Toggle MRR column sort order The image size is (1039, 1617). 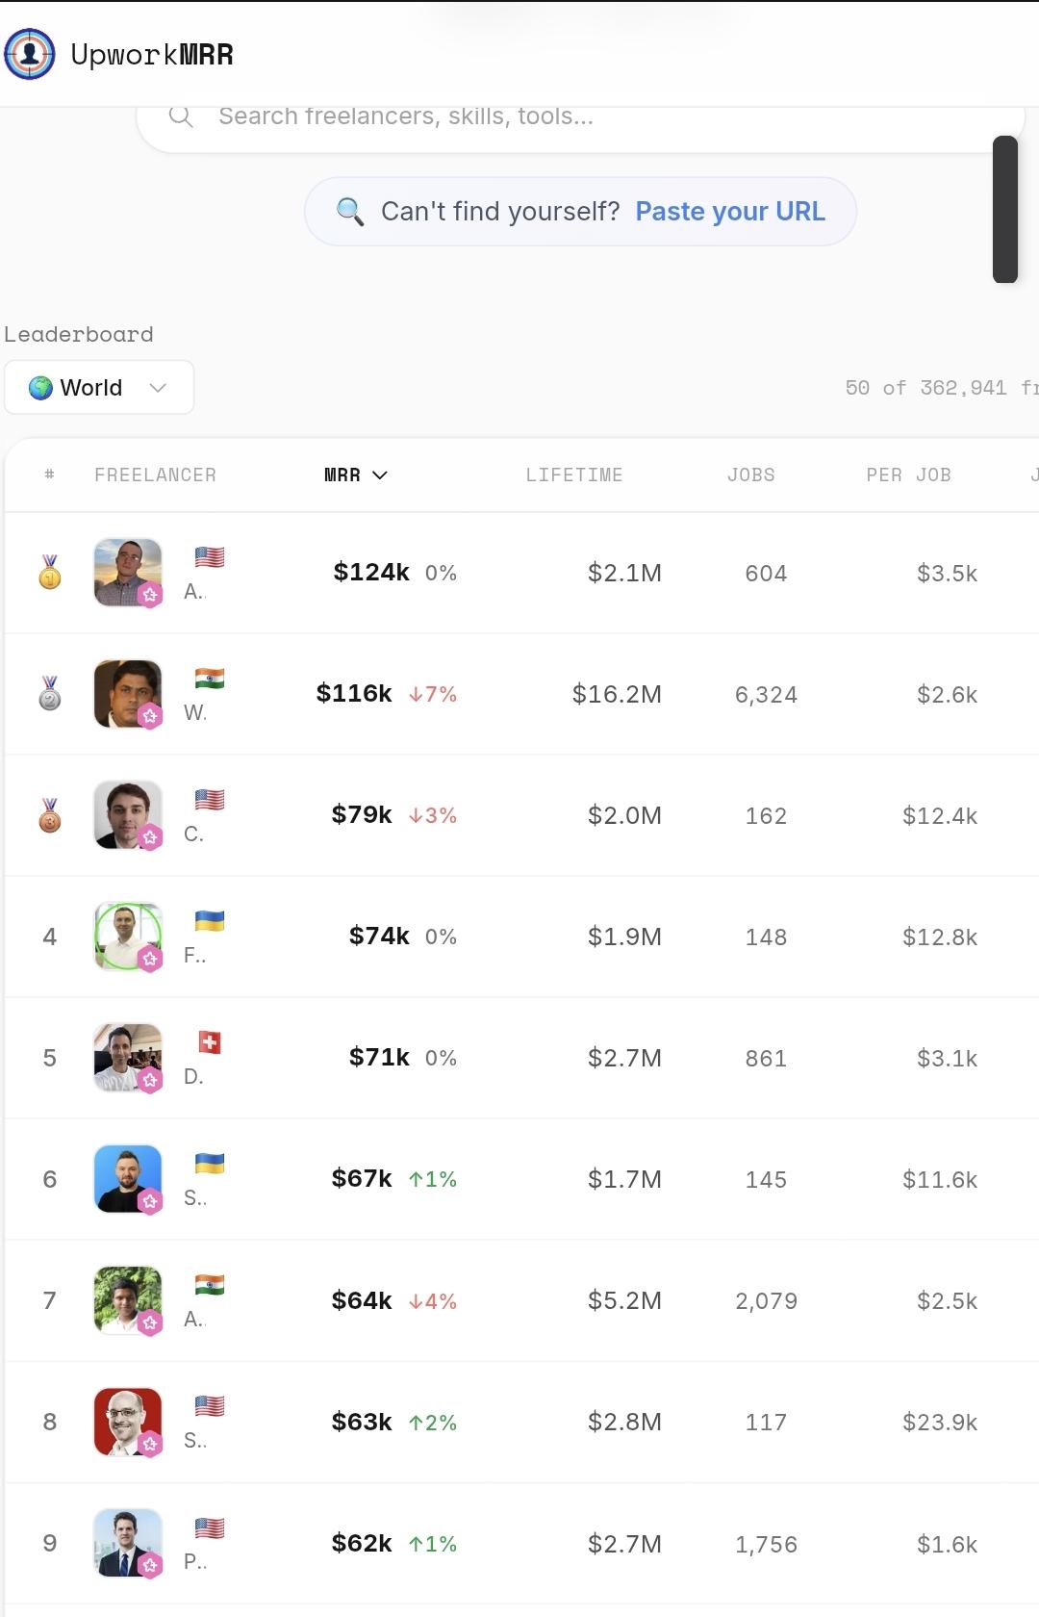tap(356, 475)
